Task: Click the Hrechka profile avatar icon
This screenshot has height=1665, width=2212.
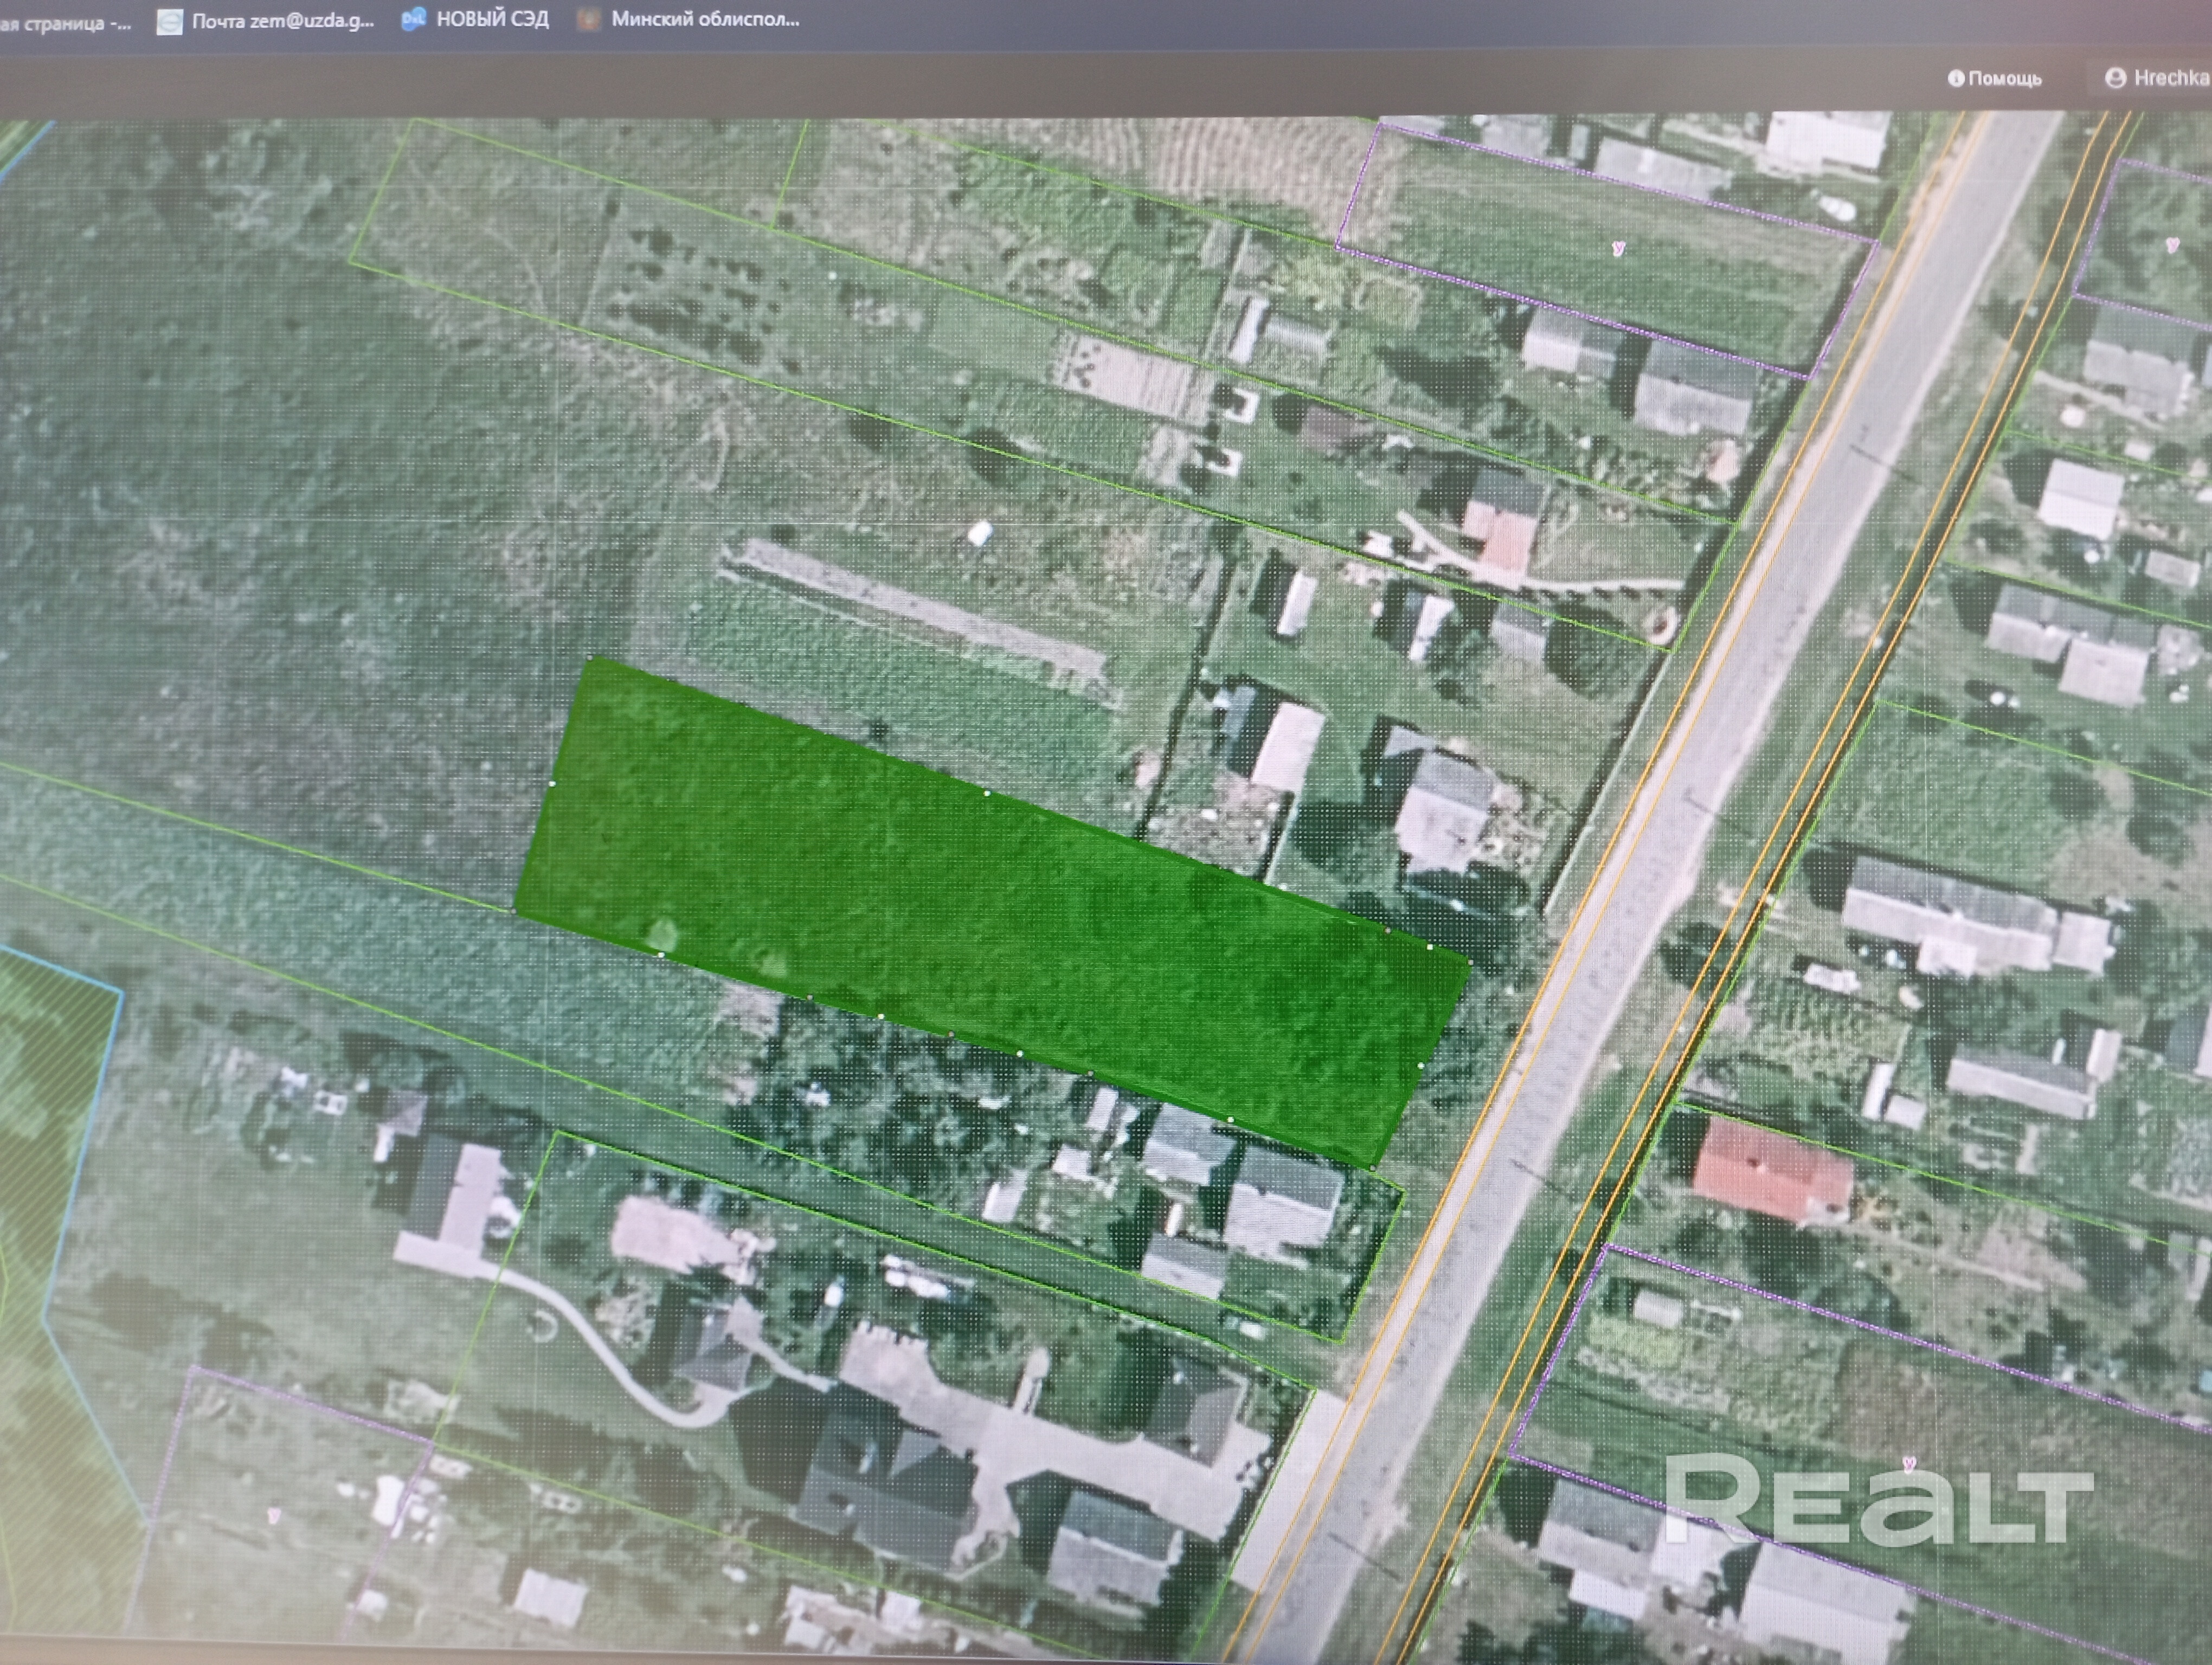Action: coord(2115,78)
